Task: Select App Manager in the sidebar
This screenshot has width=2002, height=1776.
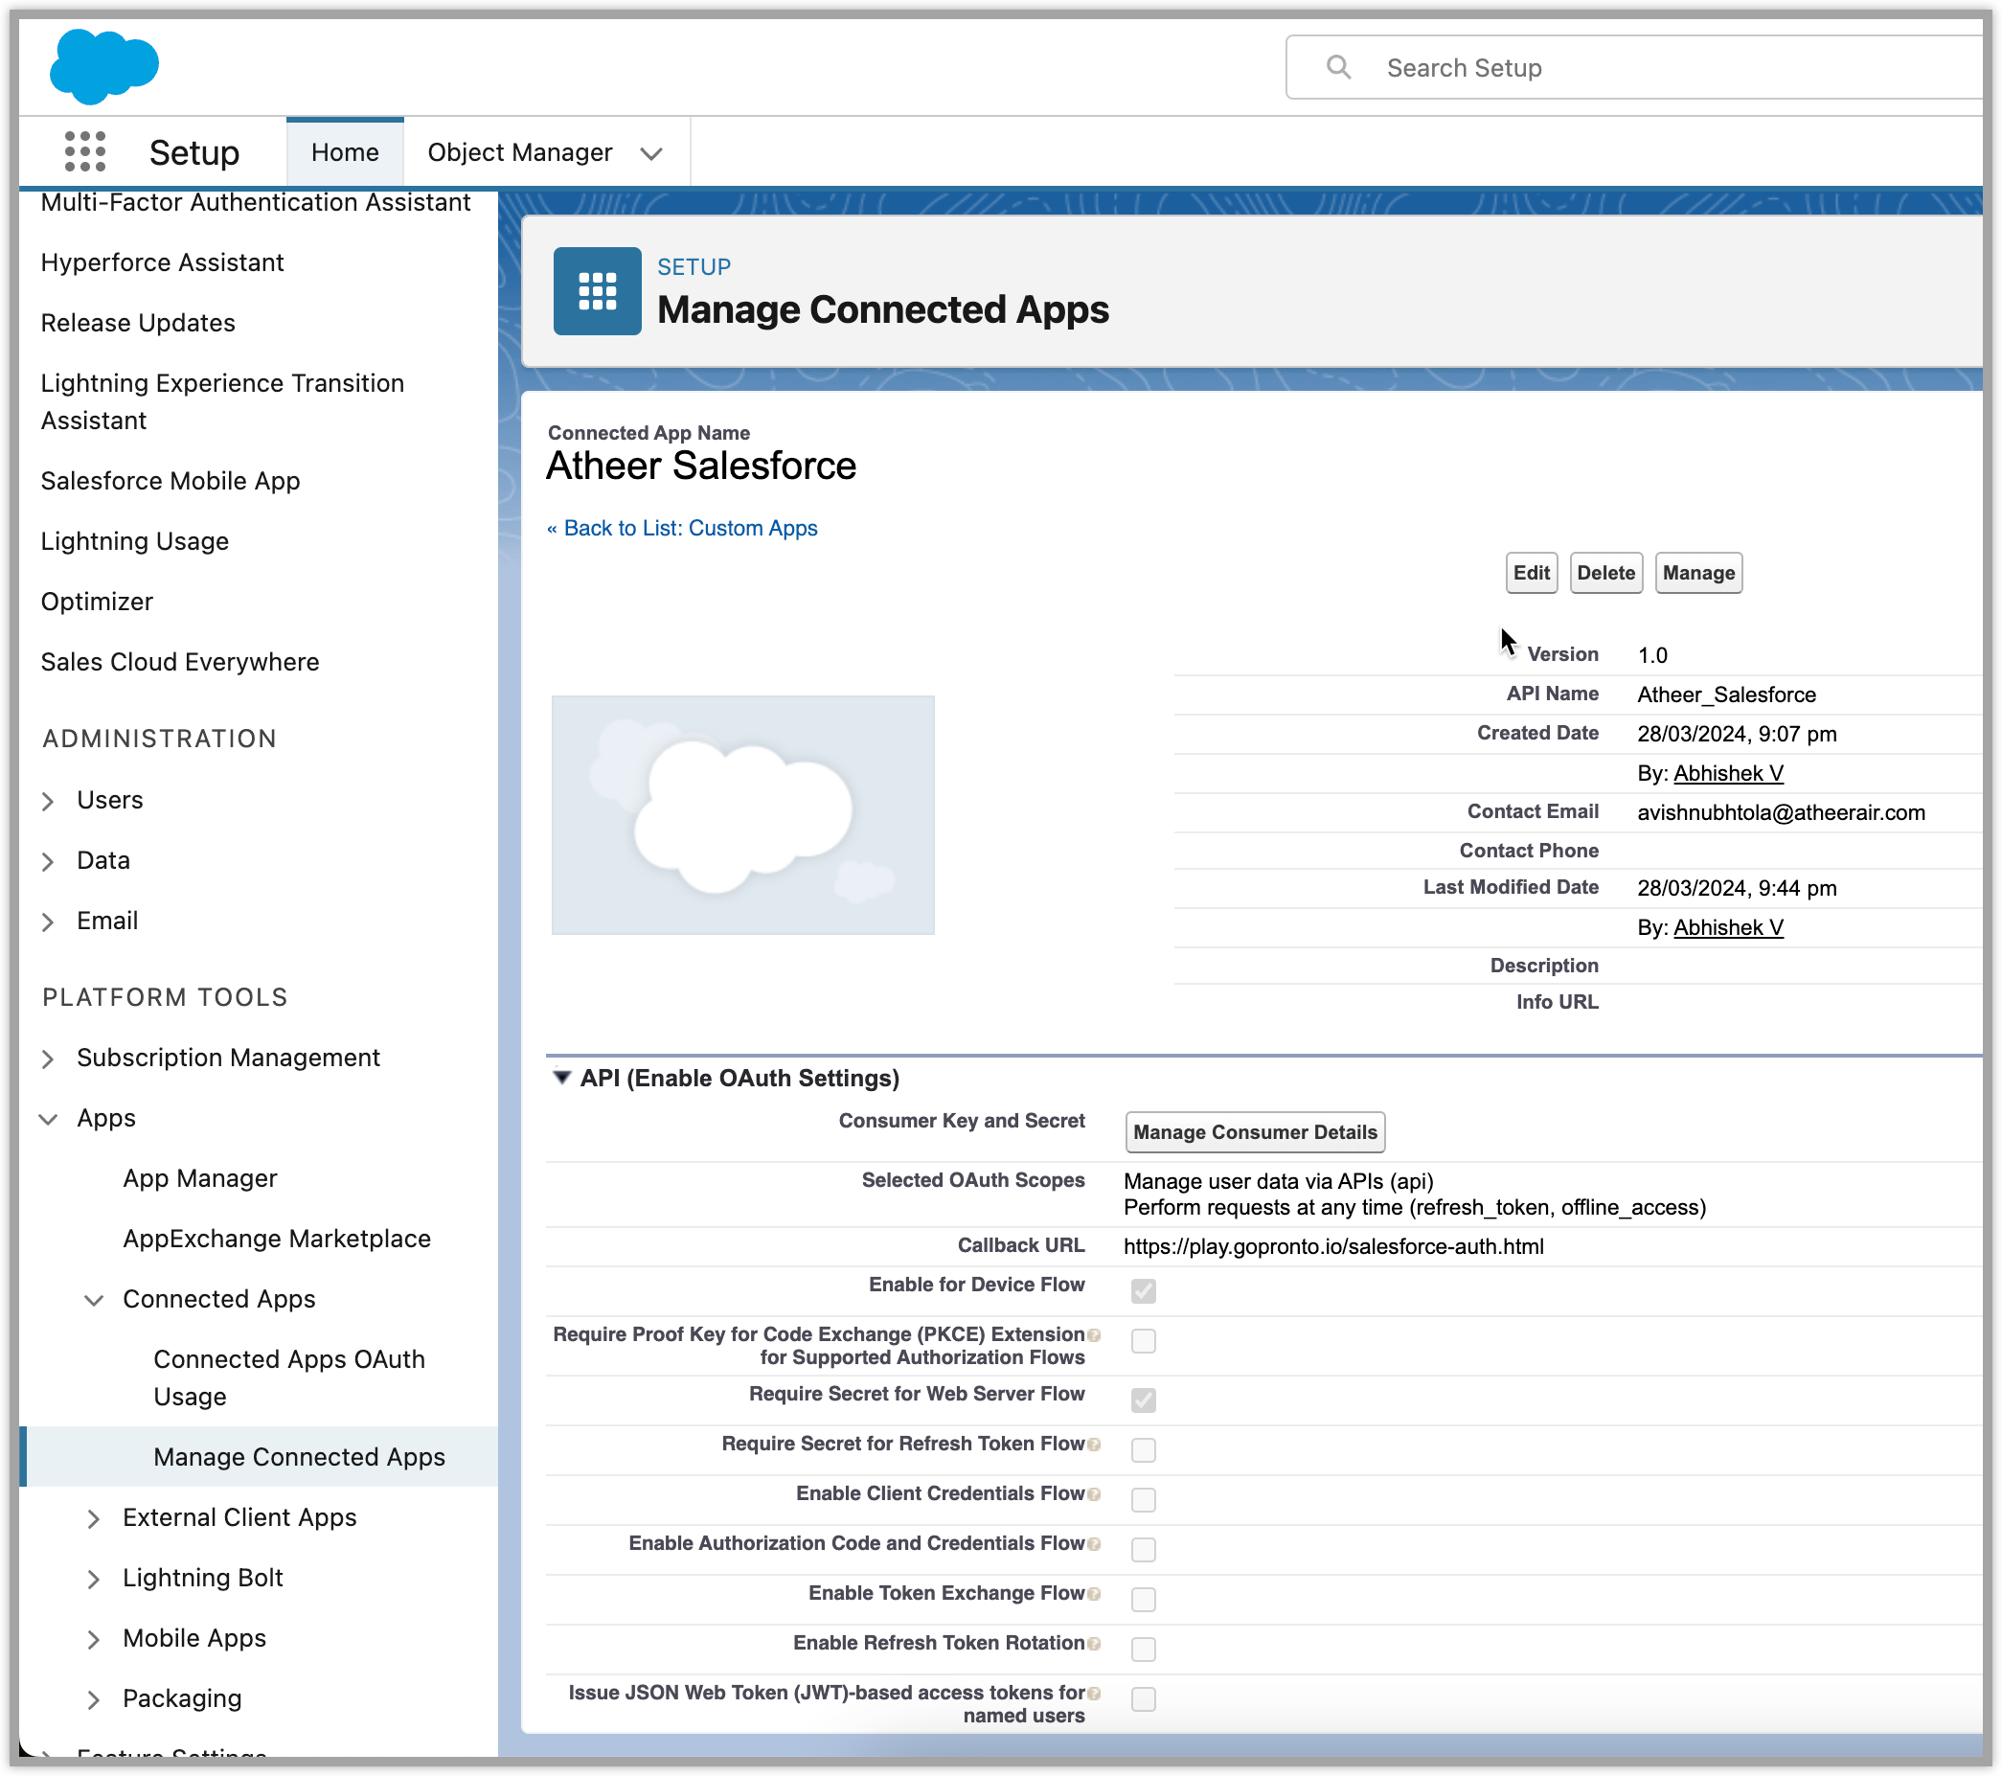Action: pos(200,1178)
